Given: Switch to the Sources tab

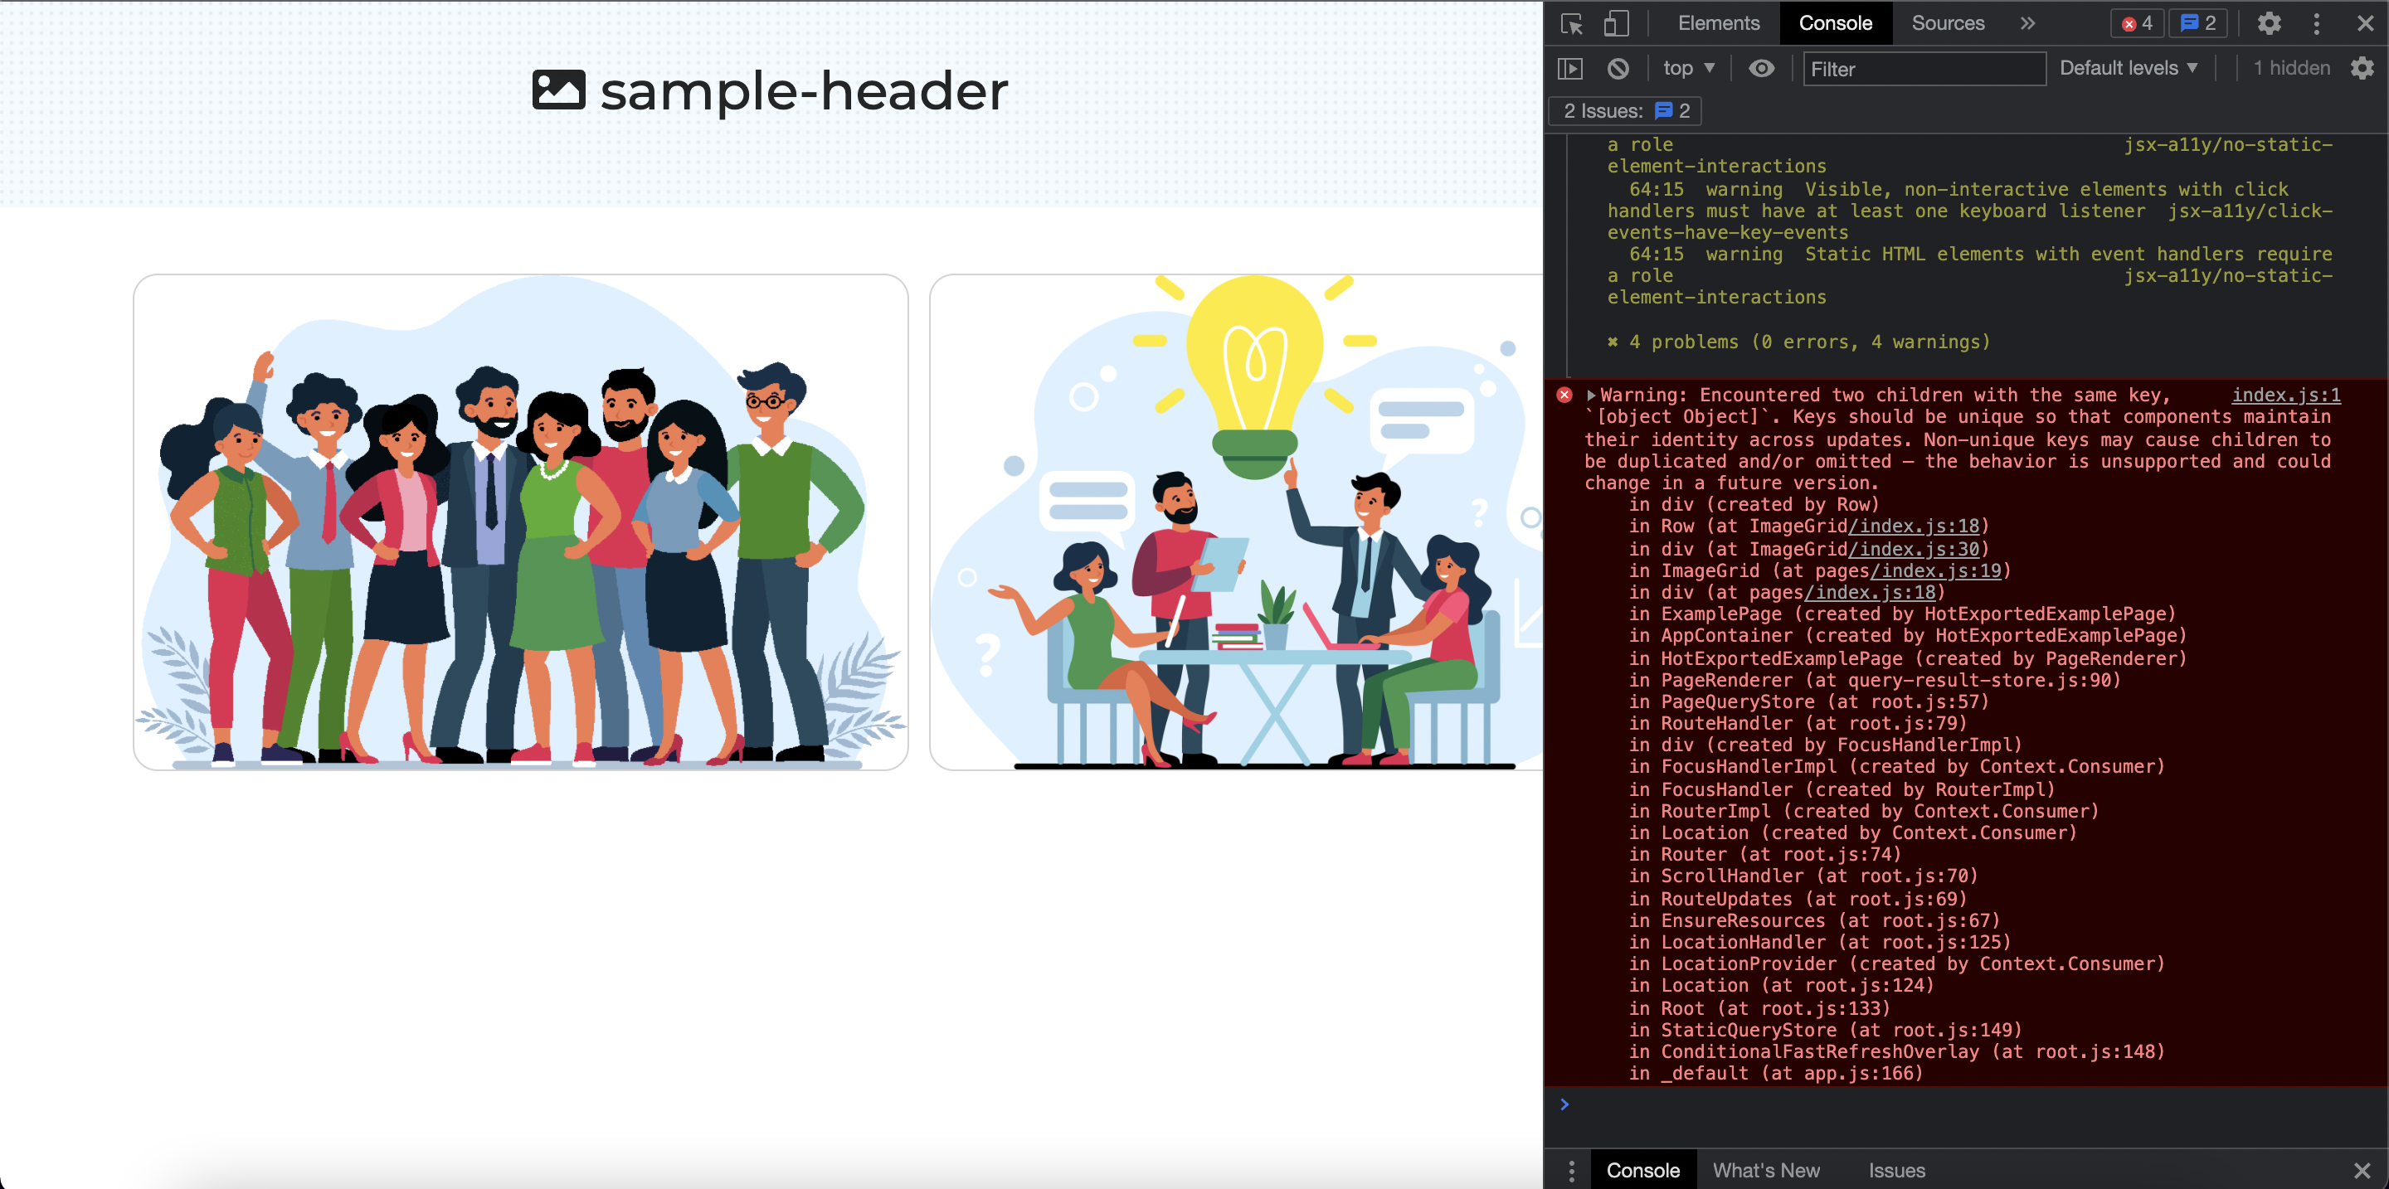Looking at the screenshot, I should pyautogui.click(x=1948, y=23).
